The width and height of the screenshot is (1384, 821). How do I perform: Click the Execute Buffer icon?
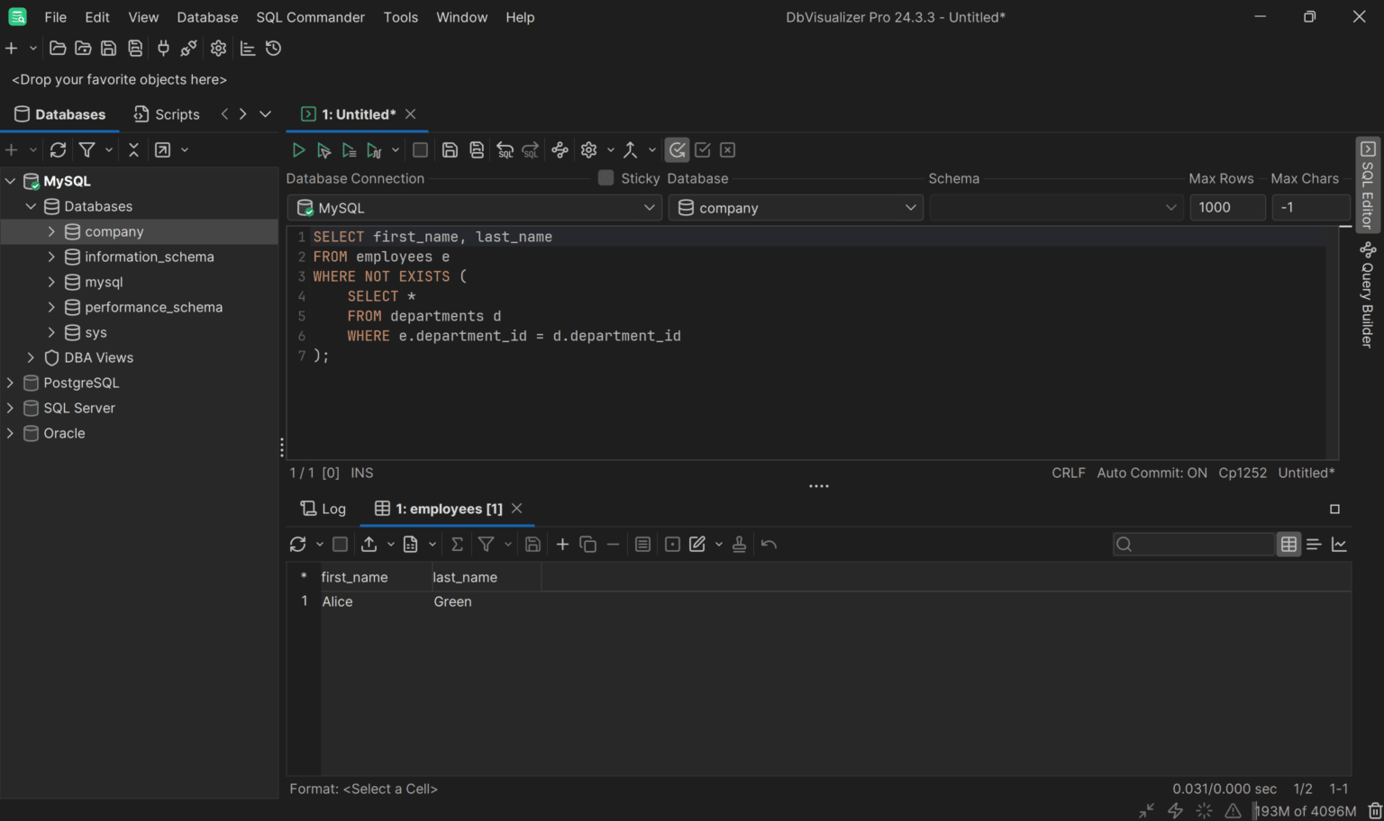click(x=349, y=149)
